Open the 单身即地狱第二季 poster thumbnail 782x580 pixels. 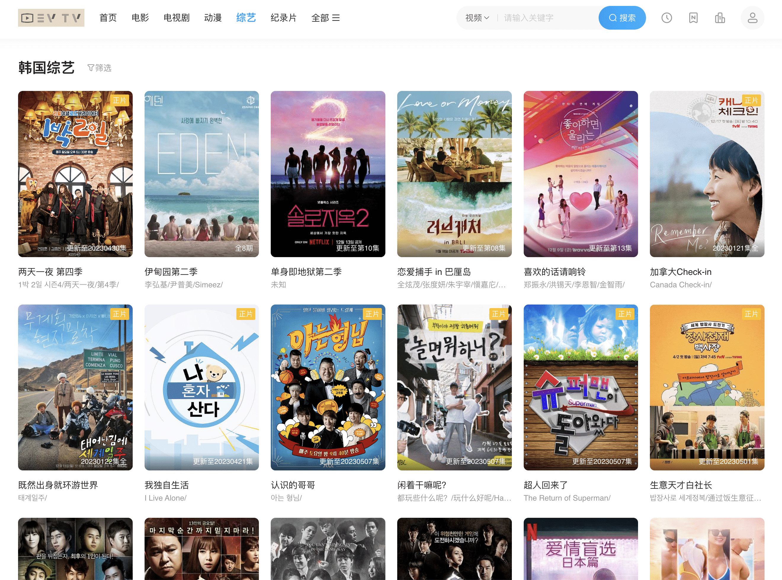pyautogui.click(x=328, y=174)
